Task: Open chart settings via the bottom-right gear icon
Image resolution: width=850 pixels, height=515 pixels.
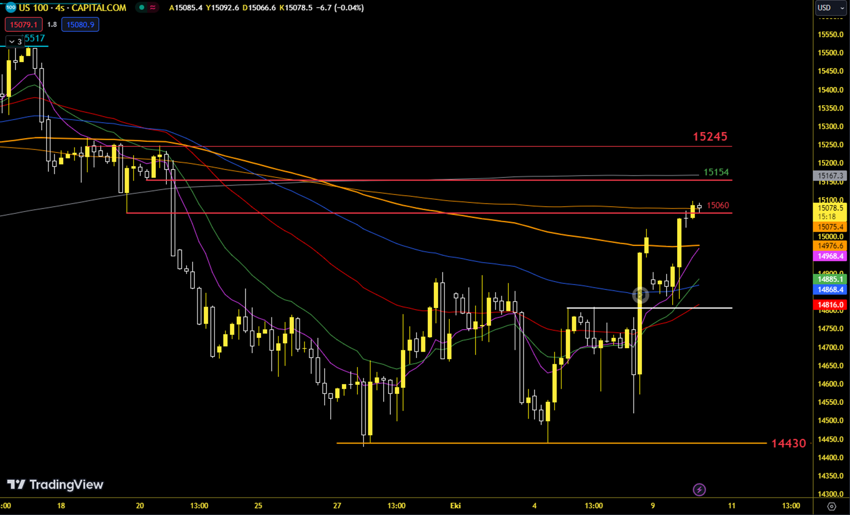Action: pos(831,506)
